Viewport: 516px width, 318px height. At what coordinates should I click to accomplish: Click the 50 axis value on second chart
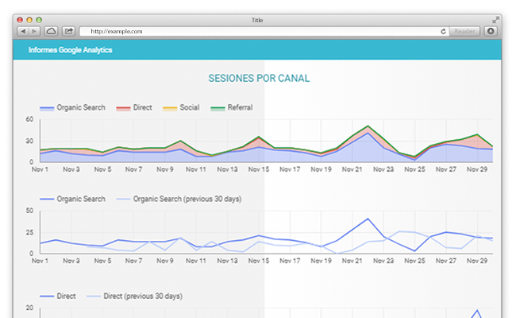tap(29, 211)
